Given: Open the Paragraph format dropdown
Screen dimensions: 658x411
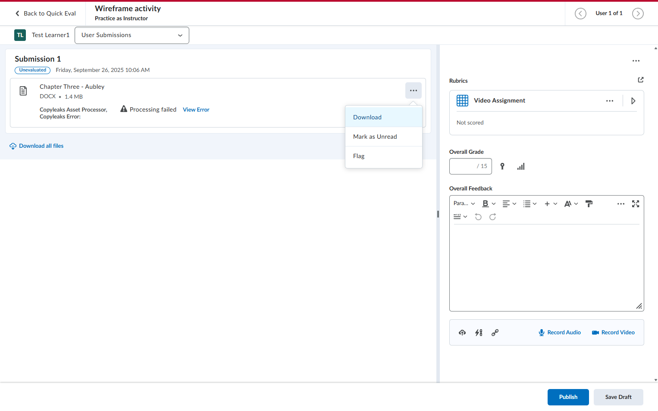Looking at the screenshot, I should 464,204.
